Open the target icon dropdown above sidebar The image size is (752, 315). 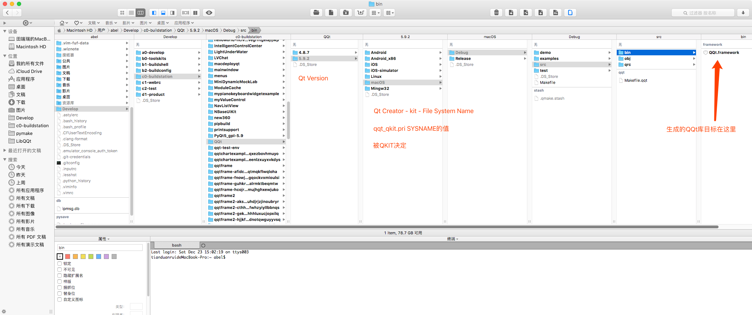27,23
